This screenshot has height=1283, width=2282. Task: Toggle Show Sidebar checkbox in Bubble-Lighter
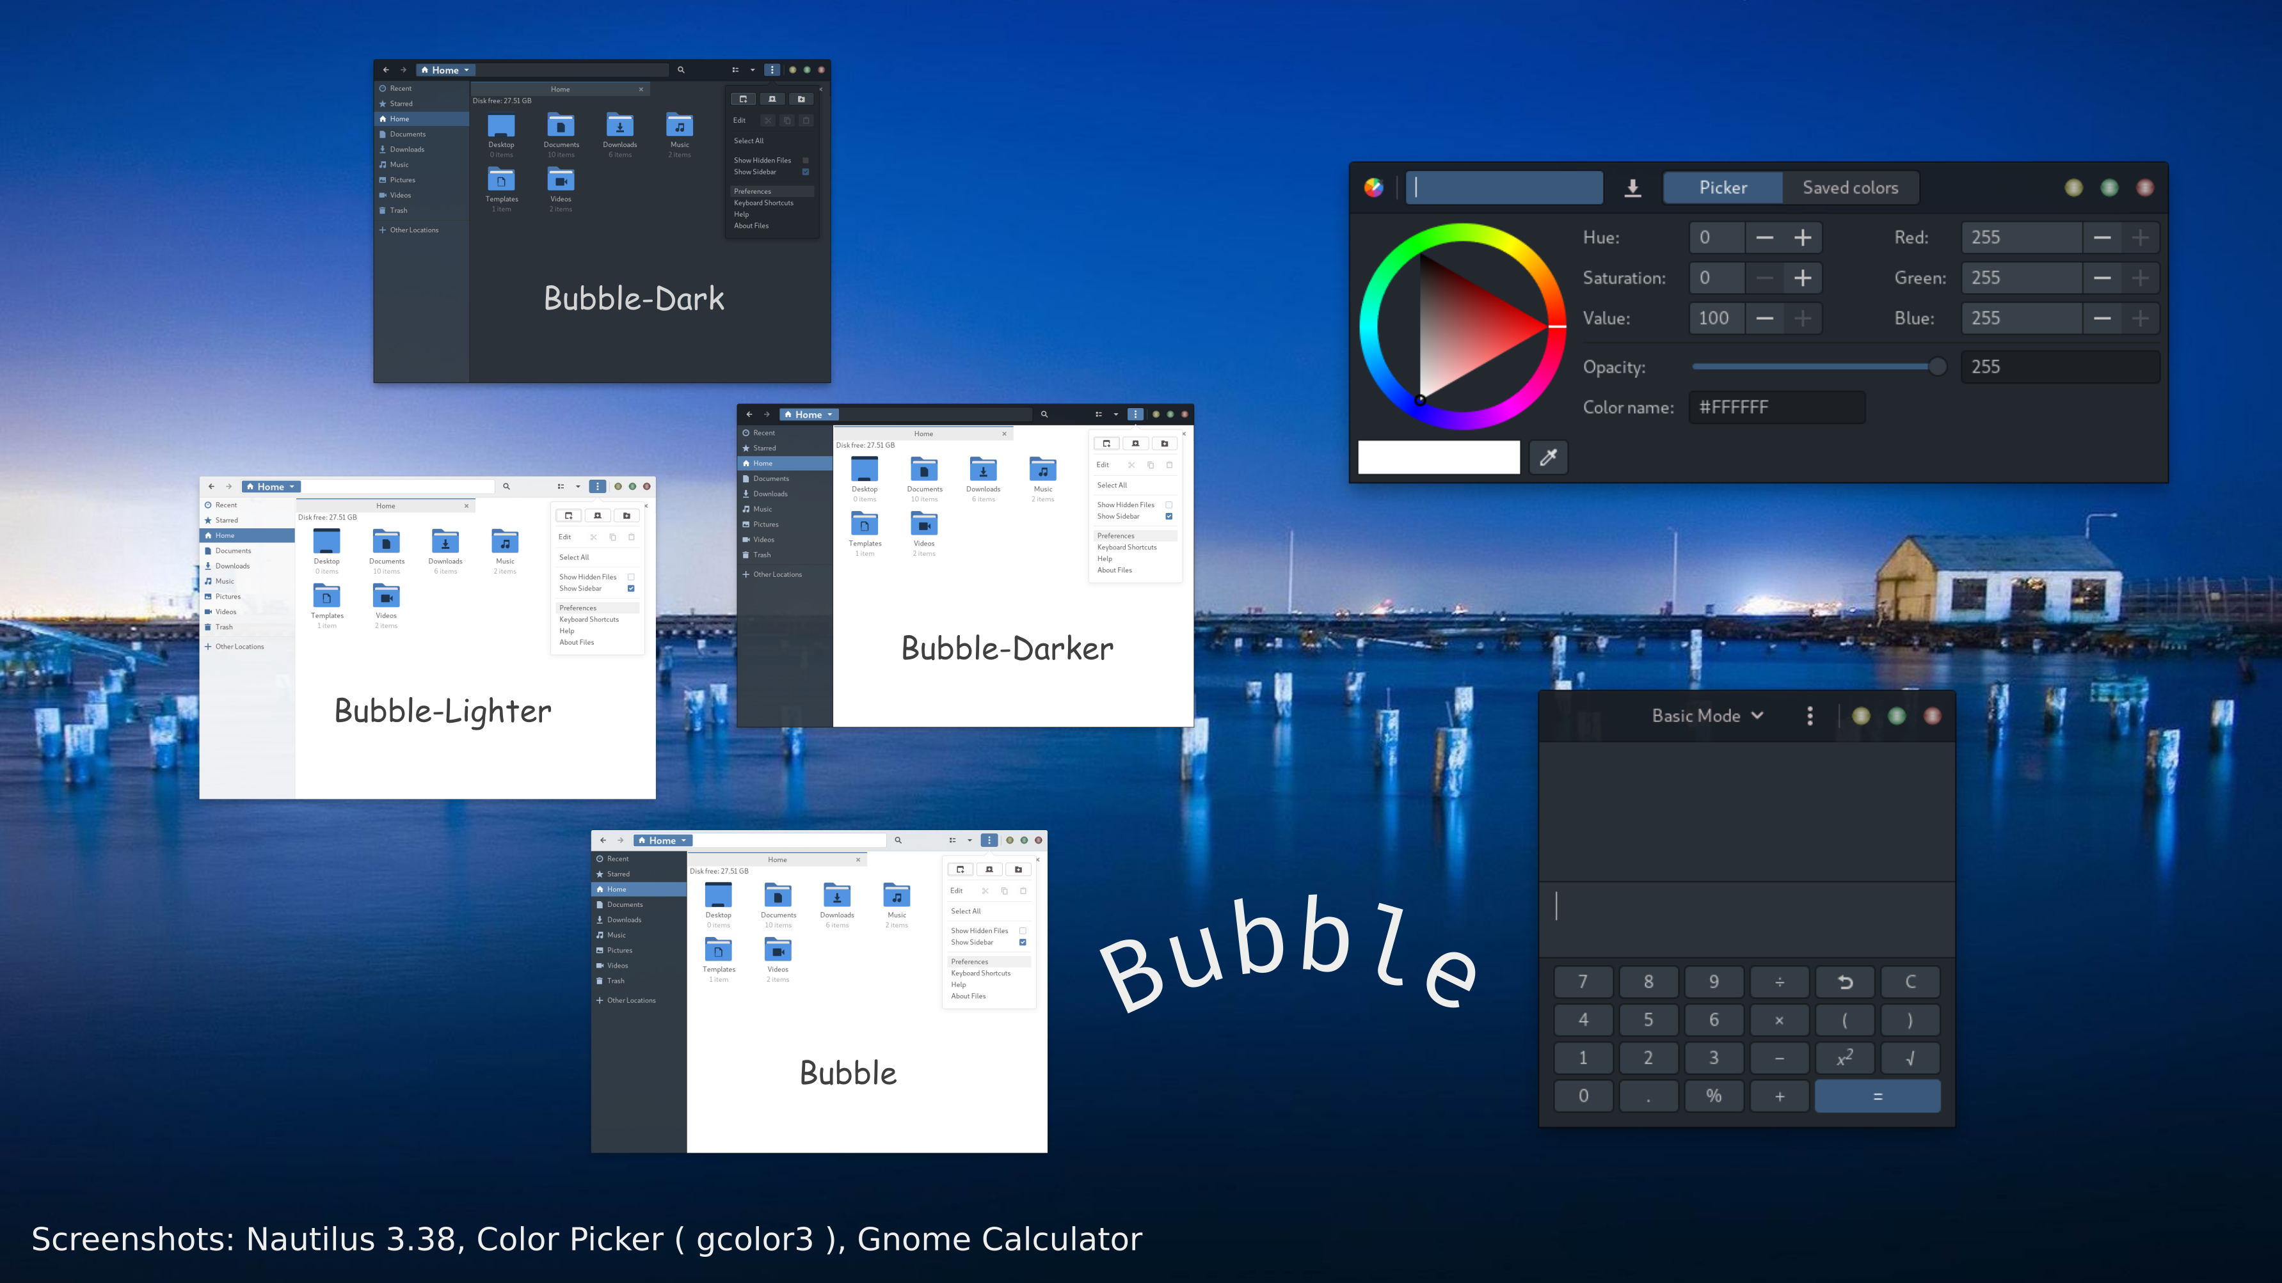pos(631,588)
